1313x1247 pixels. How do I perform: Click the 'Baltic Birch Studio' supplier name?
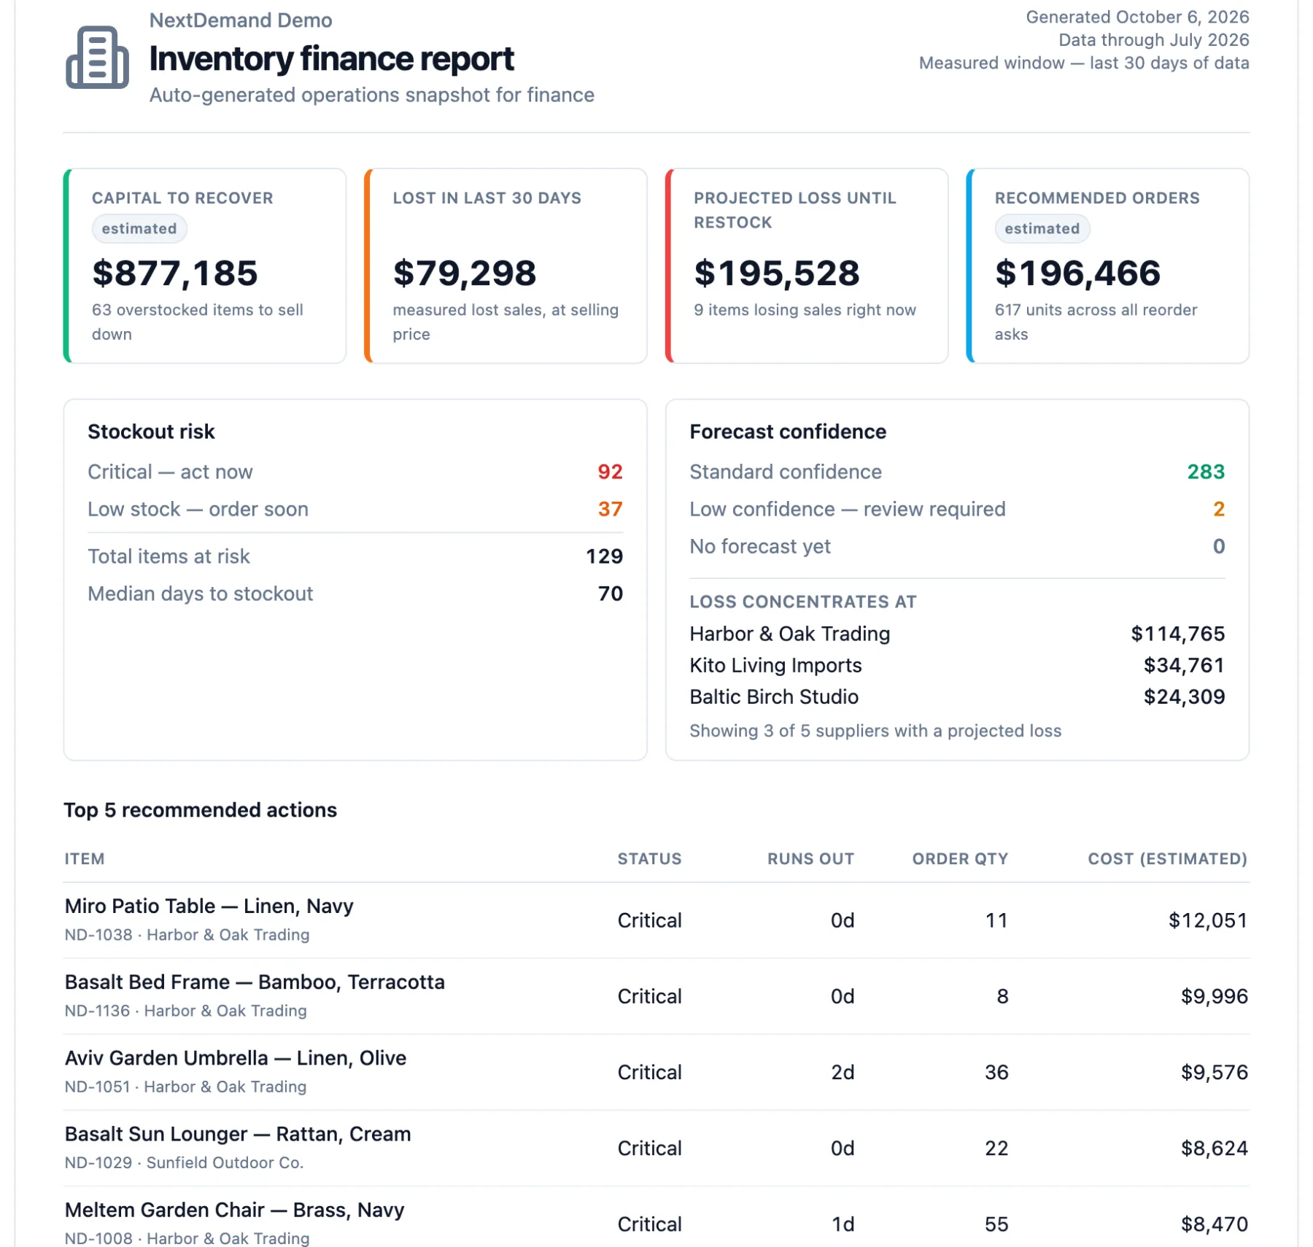click(774, 696)
